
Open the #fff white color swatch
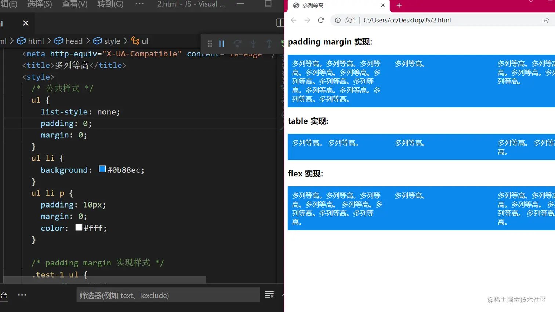(x=79, y=227)
